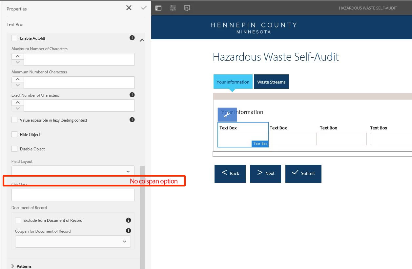Viewport: 412px width, 269px height.
Task: Open the emulator device icon in toolbar
Action: point(187,8)
